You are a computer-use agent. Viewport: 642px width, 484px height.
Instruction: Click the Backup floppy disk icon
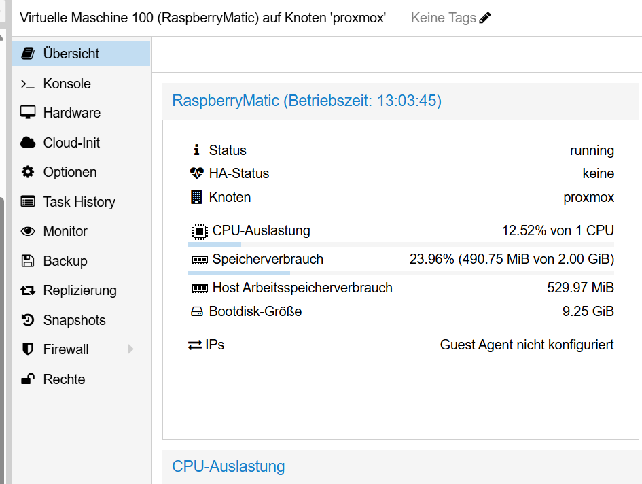28,260
